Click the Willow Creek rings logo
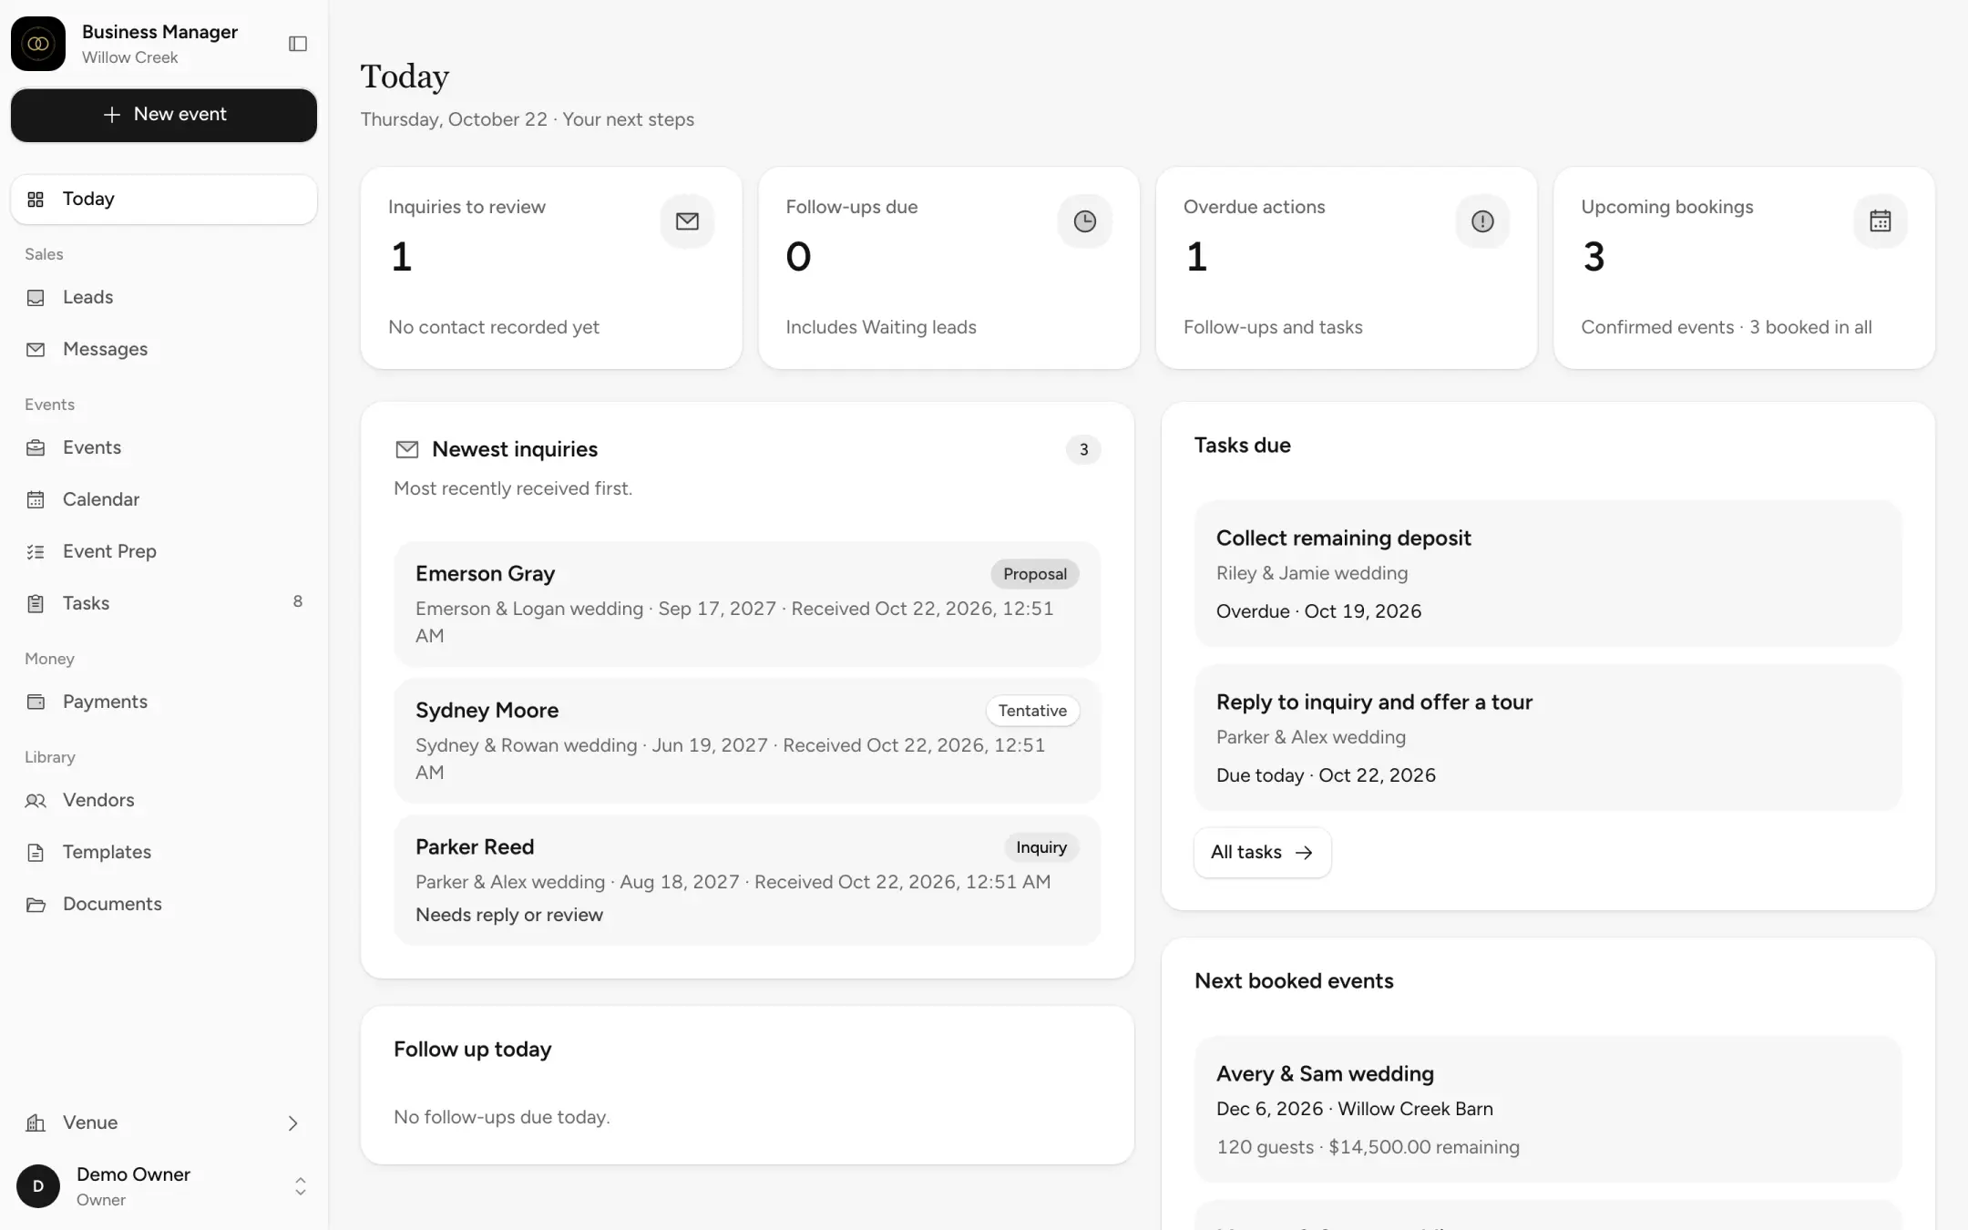 click(38, 44)
